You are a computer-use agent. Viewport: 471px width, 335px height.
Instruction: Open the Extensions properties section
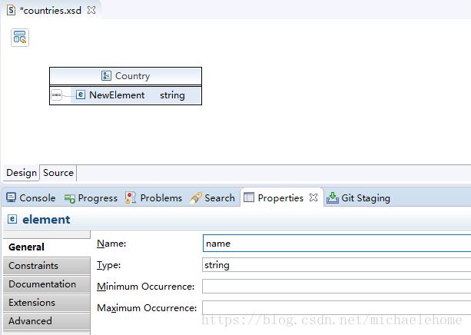pos(47,303)
